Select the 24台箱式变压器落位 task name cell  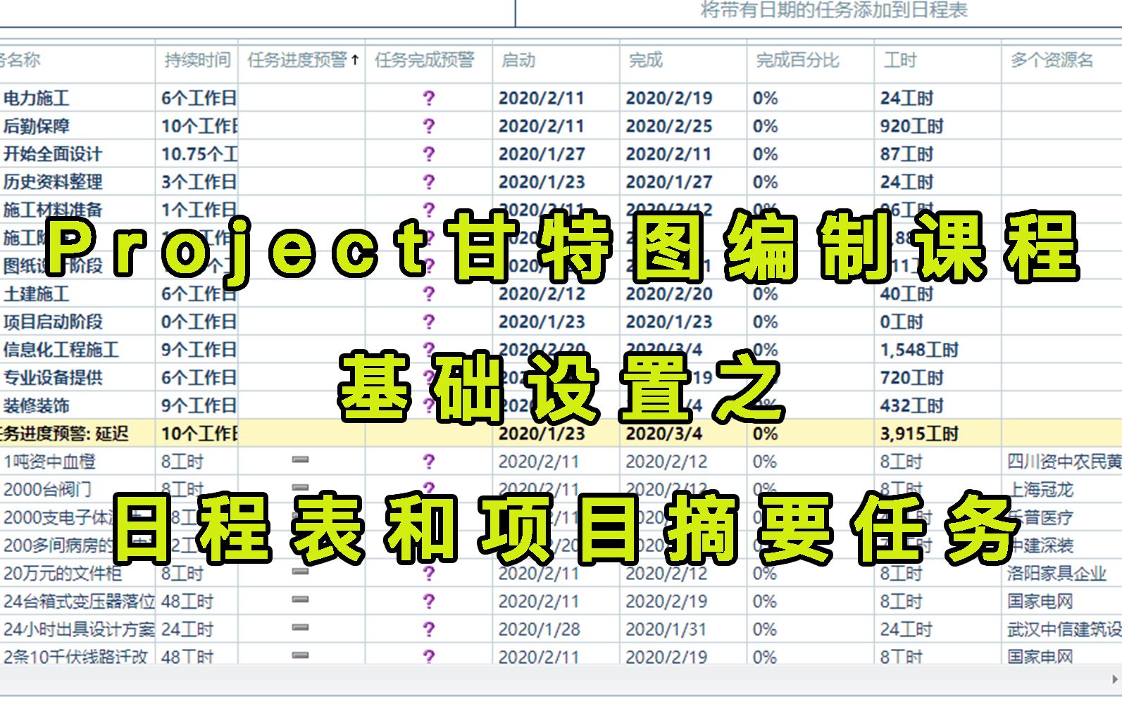(x=77, y=601)
